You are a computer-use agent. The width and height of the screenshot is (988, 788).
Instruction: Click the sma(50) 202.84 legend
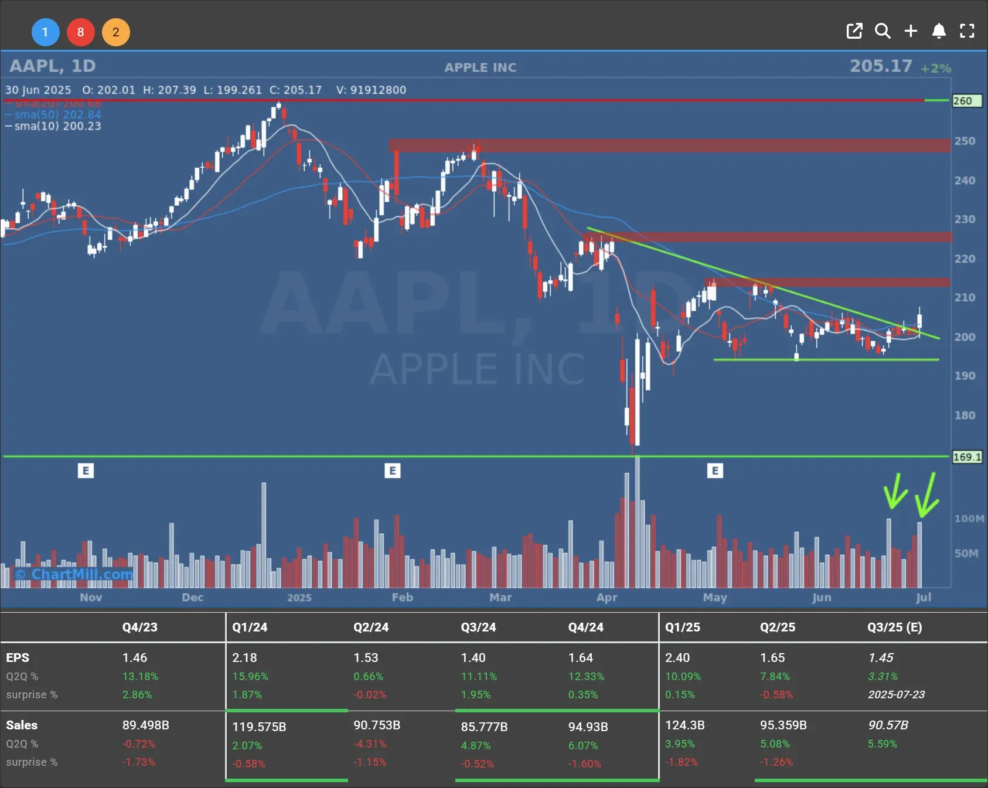[x=53, y=114]
